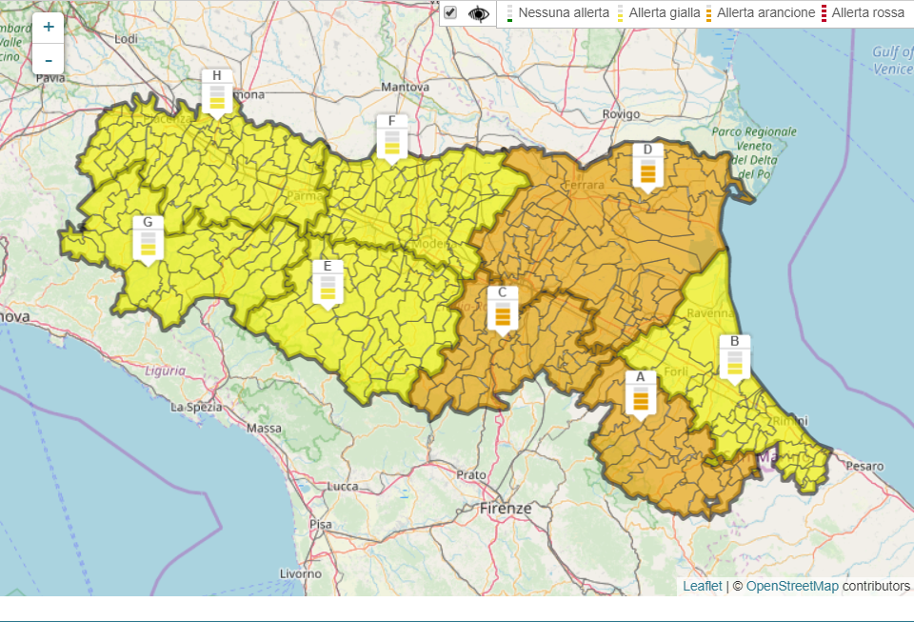The width and height of the screenshot is (914, 622).
Task: Zoom in with the plus button
Action: (x=49, y=28)
